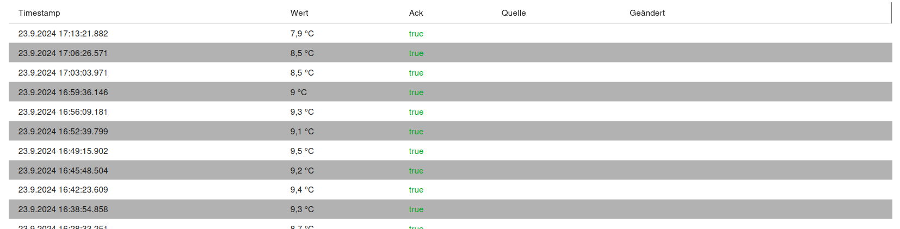900x229 pixels.
Task: Click the true Ack value for 7,9 °C
Action: [416, 34]
